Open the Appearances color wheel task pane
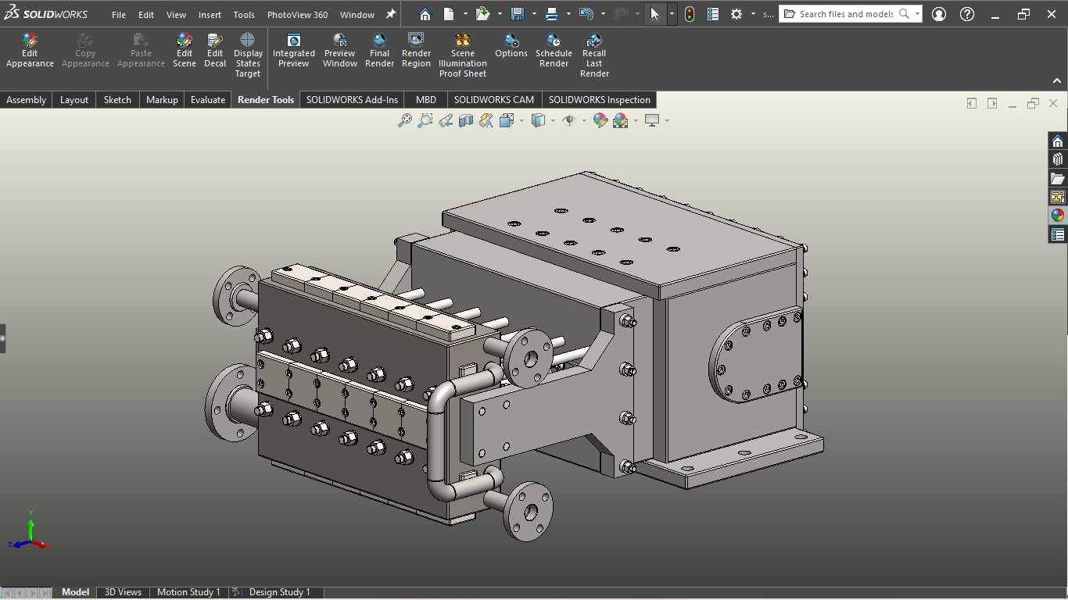This screenshot has width=1068, height=600. point(1058,215)
